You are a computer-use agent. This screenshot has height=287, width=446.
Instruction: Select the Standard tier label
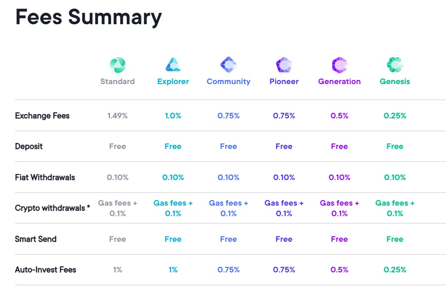coord(117,81)
